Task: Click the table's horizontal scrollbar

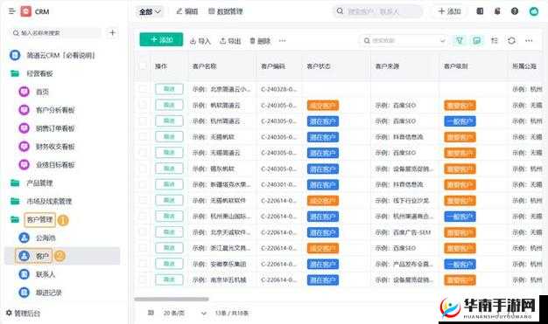Action: (x=172, y=299)
